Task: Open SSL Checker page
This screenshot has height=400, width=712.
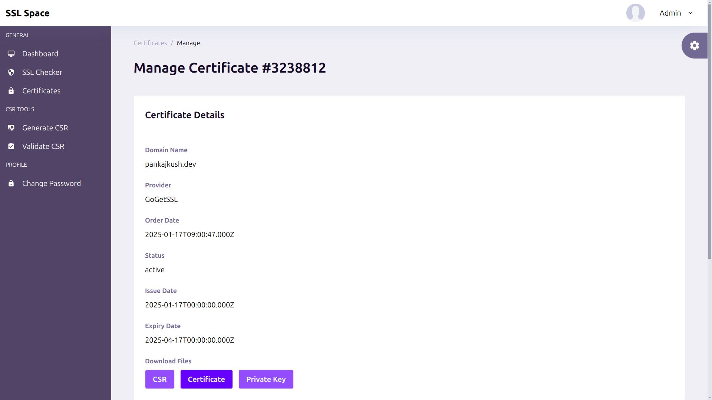Action: click(x=56, y=72)
